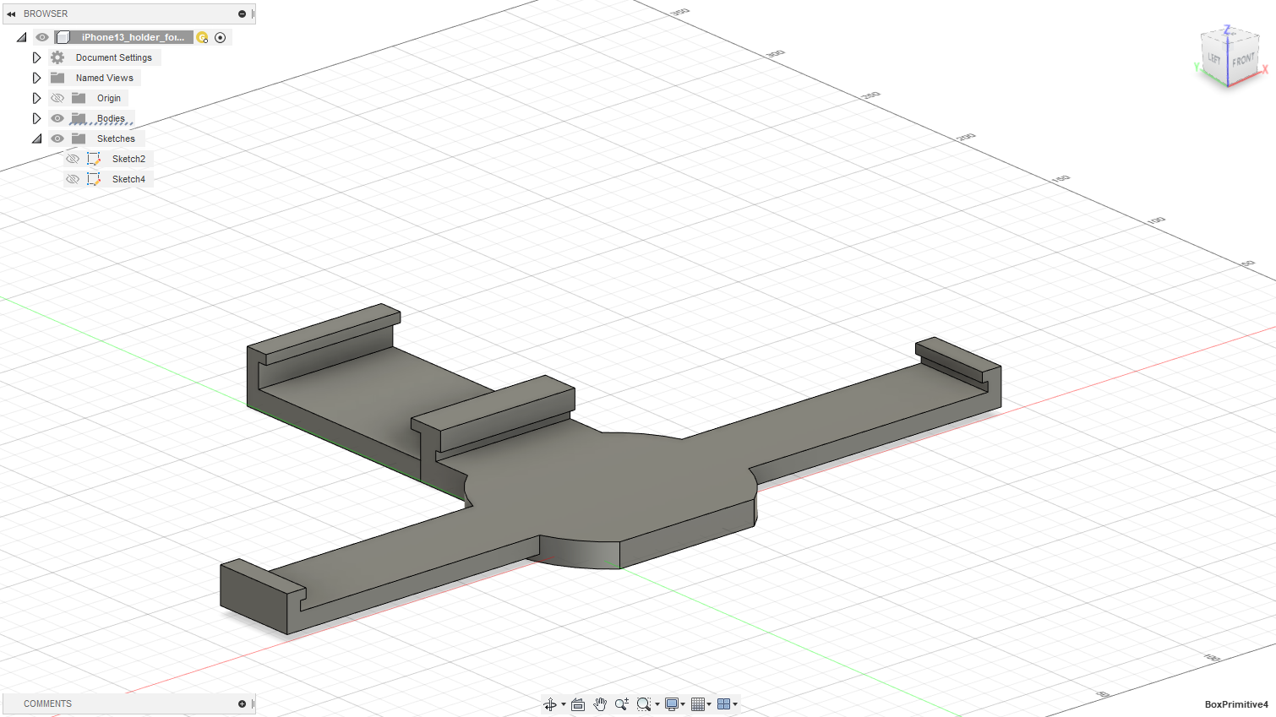The width and height of the screenshot is (1276, 717).
Task: Click the Zoom Window tool icon
Action: pos(644,704)
